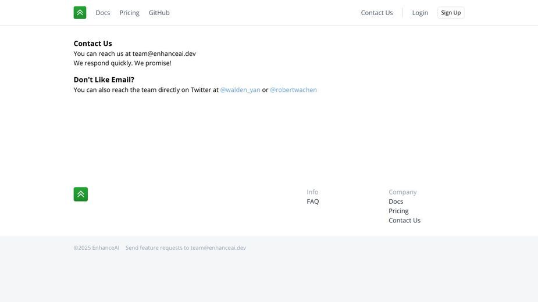
Task: Click the Don't Like Email? heading
Action: click(x=104, y=80)
